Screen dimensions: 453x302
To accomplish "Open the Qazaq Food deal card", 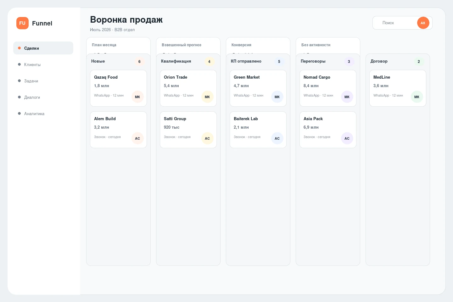I will coord(118,88).
